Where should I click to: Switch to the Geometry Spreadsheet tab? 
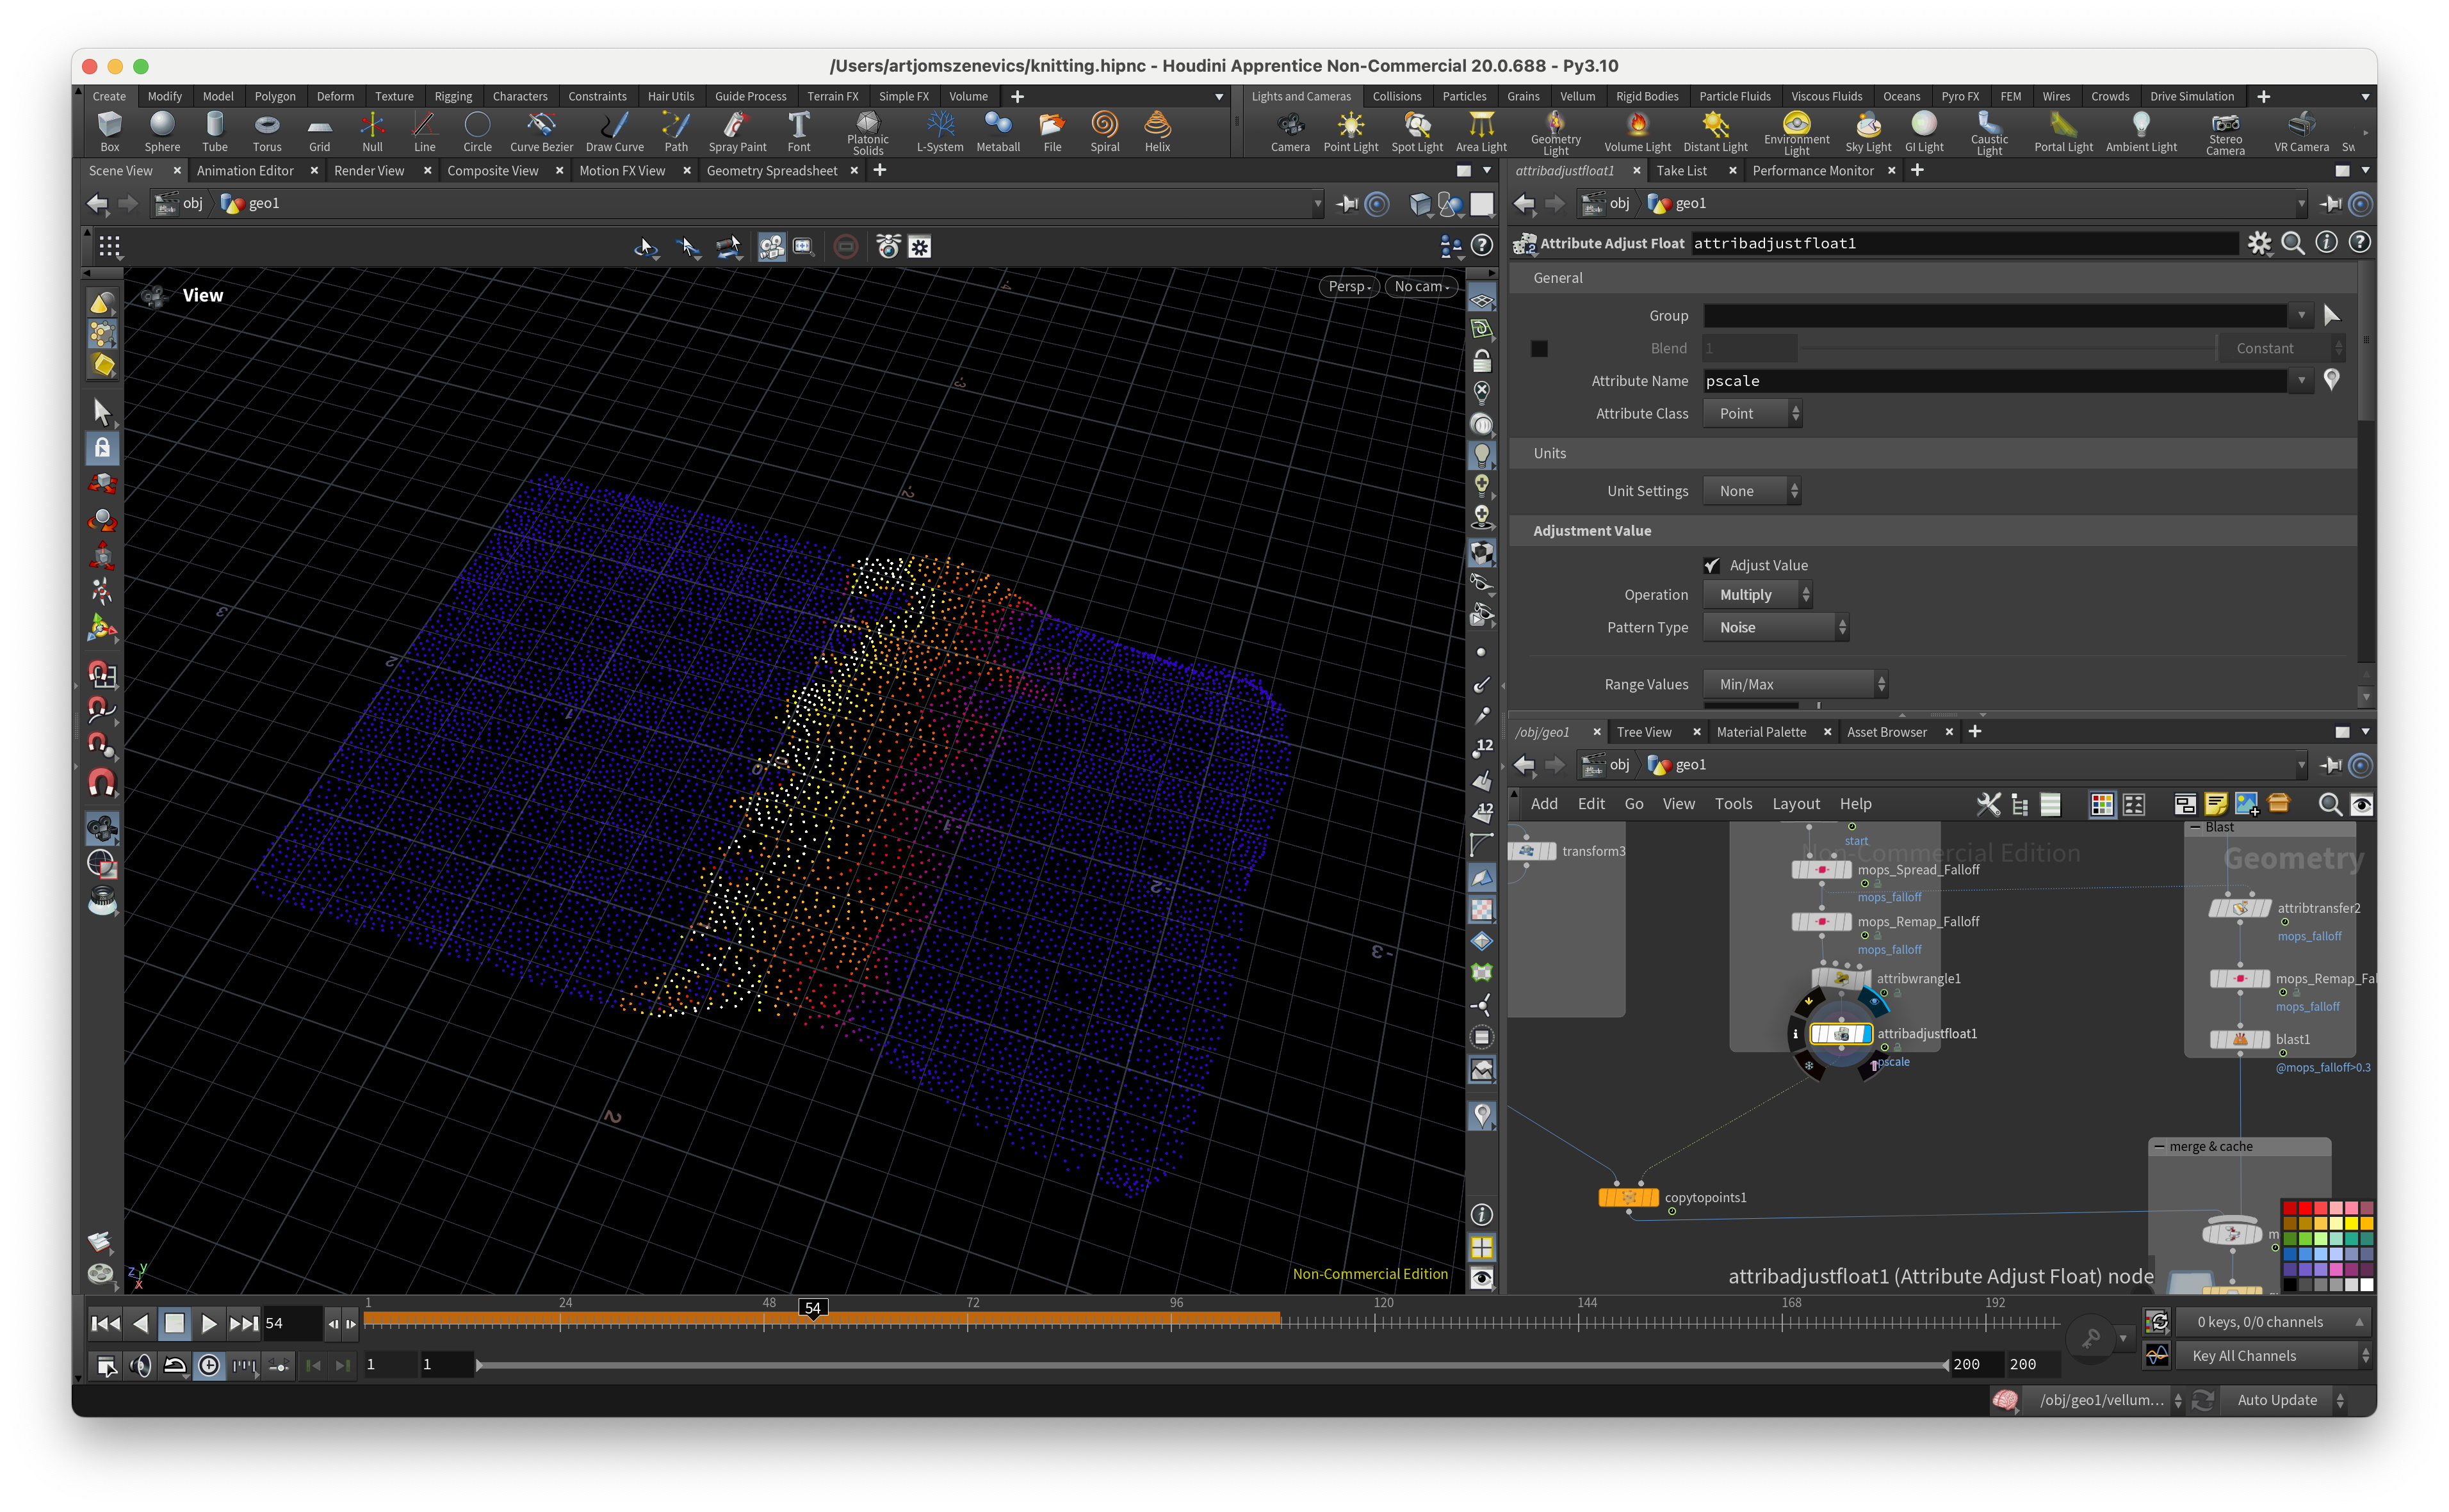(771, 171)
